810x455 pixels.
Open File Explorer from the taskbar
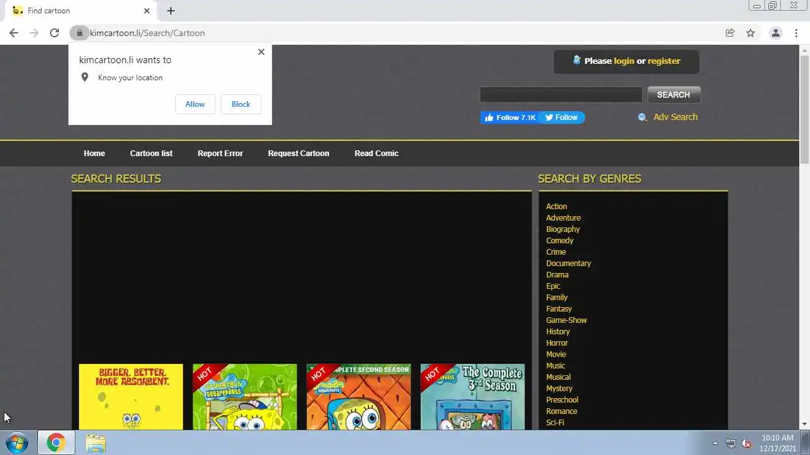(x=96, y=443)
